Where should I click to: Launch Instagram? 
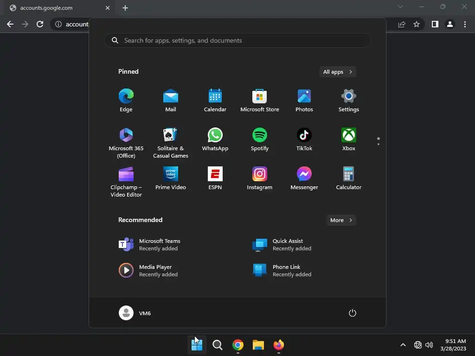click(260, 178)
